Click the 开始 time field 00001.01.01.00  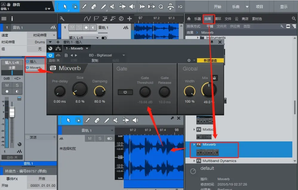point(43,185)
